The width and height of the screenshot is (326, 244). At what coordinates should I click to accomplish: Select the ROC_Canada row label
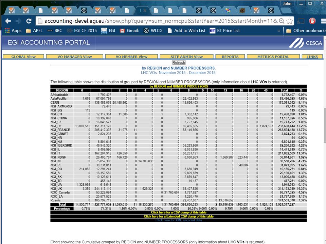coord(60,192)
